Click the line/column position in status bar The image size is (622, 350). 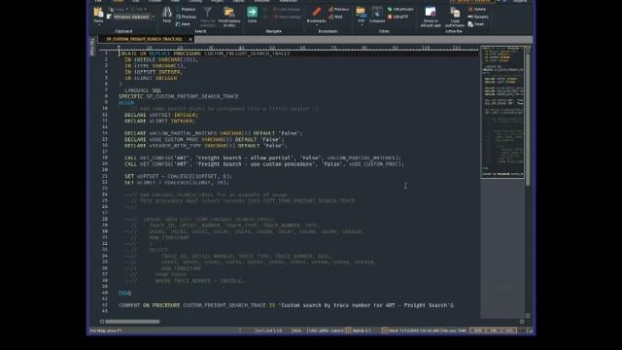268,331
